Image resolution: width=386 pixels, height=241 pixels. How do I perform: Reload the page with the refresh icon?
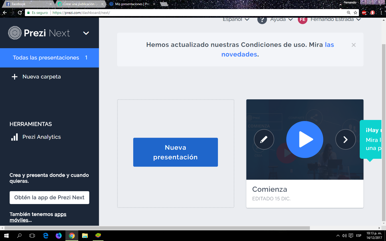click(20, 13)
